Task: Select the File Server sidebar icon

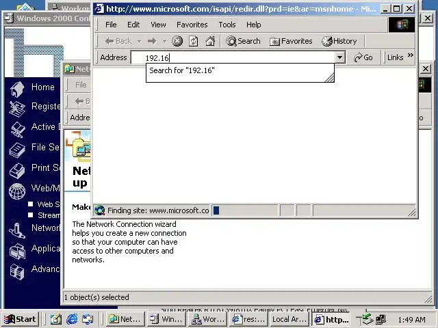Action: [17, 150]
